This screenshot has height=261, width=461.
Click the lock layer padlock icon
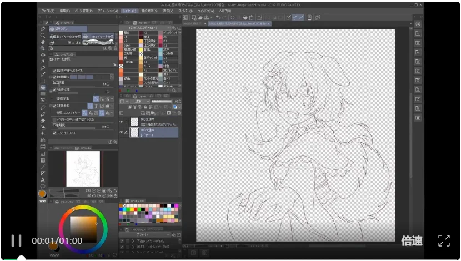point(145,107)
